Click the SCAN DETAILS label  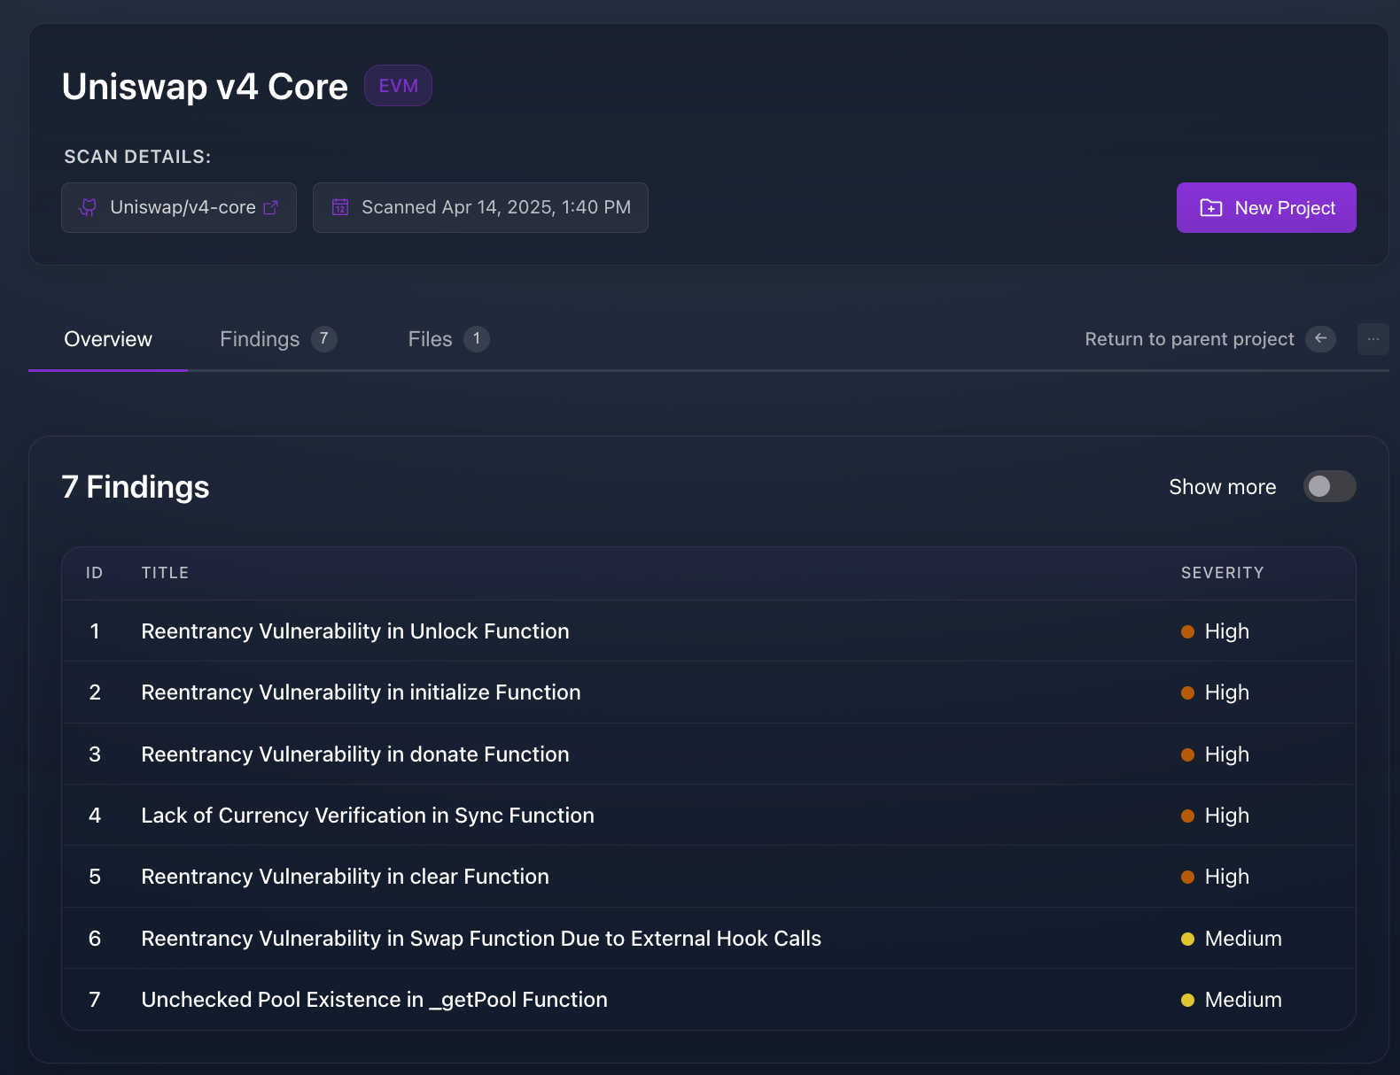coord(137,157)
